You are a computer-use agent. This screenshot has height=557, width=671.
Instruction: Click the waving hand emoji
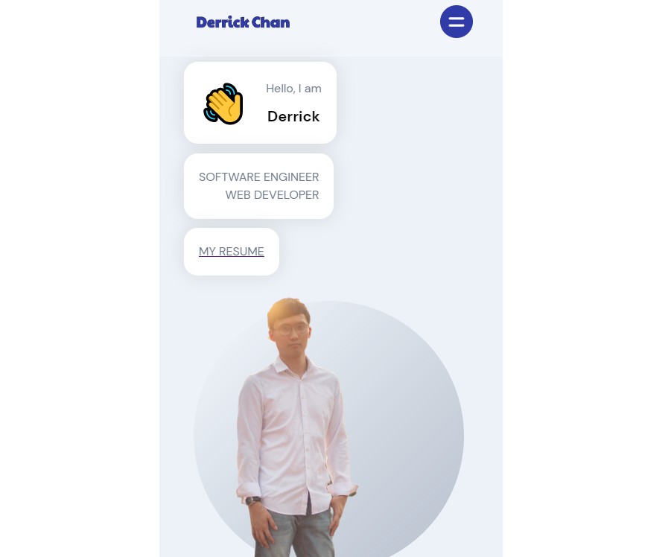[x=223, y=104]
